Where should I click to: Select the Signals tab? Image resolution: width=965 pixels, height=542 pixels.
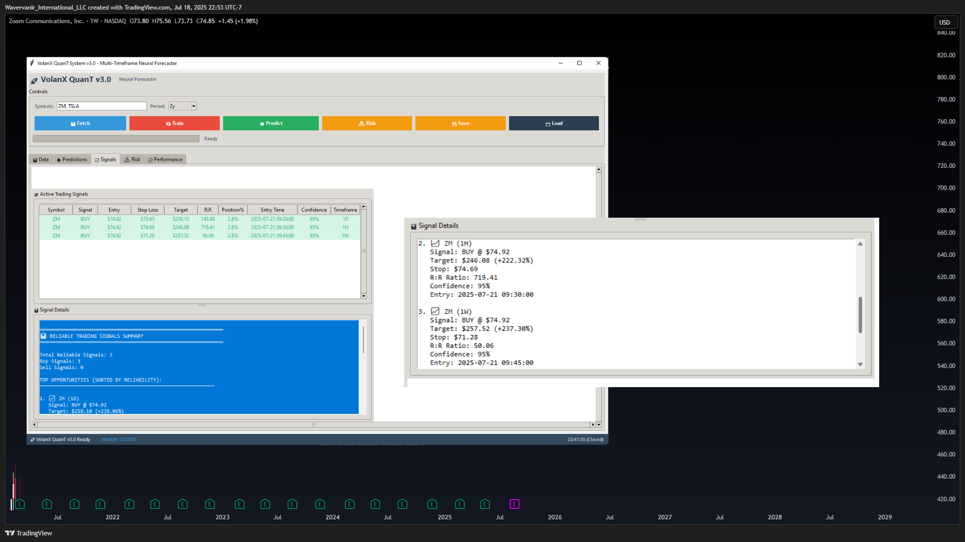[106, 159]
